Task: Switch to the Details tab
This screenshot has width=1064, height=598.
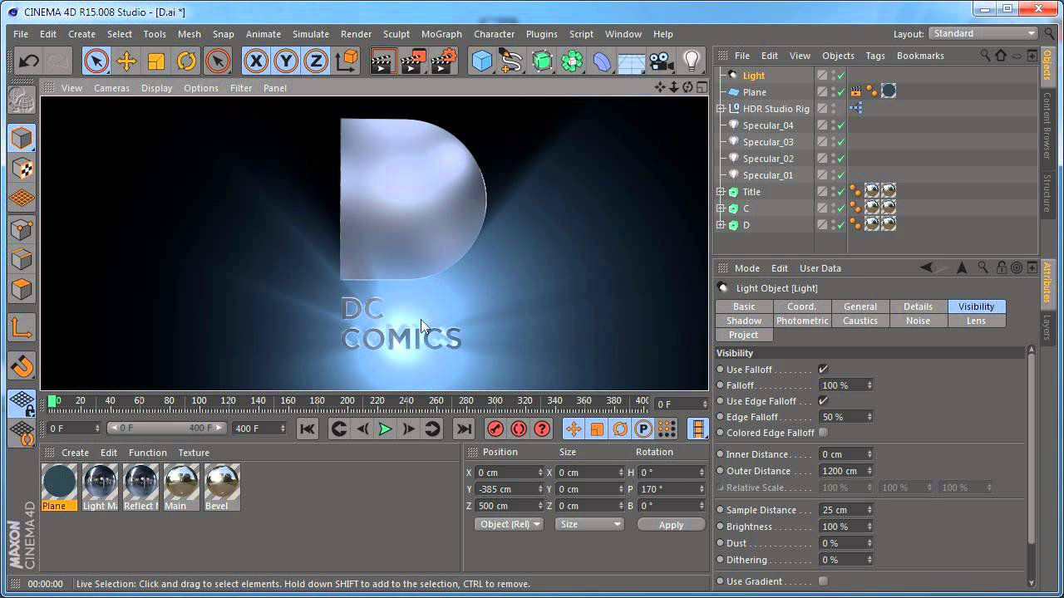Action: pos(919,306)
